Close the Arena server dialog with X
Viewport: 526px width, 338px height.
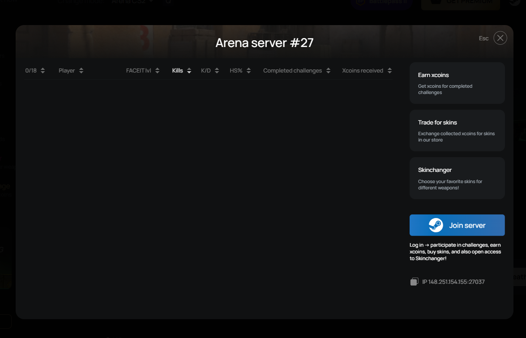point(500,38)
